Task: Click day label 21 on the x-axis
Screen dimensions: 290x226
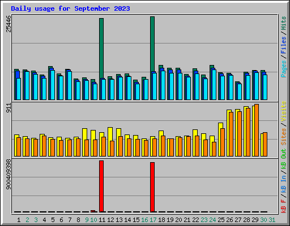Action: pyautogui.click(x=187, y=220)
